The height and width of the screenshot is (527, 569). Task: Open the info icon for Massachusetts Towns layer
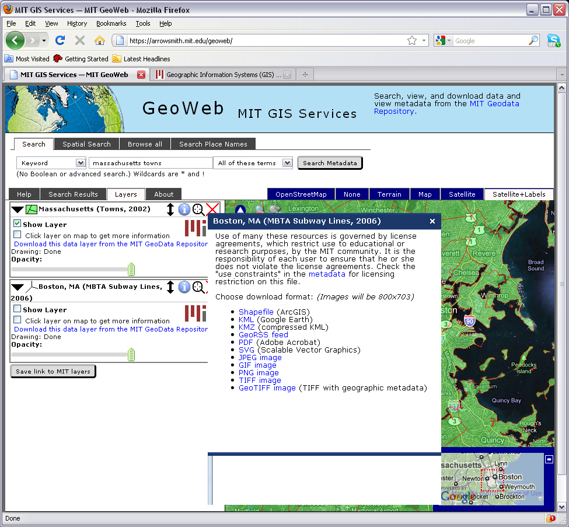(x=184, y=209)
